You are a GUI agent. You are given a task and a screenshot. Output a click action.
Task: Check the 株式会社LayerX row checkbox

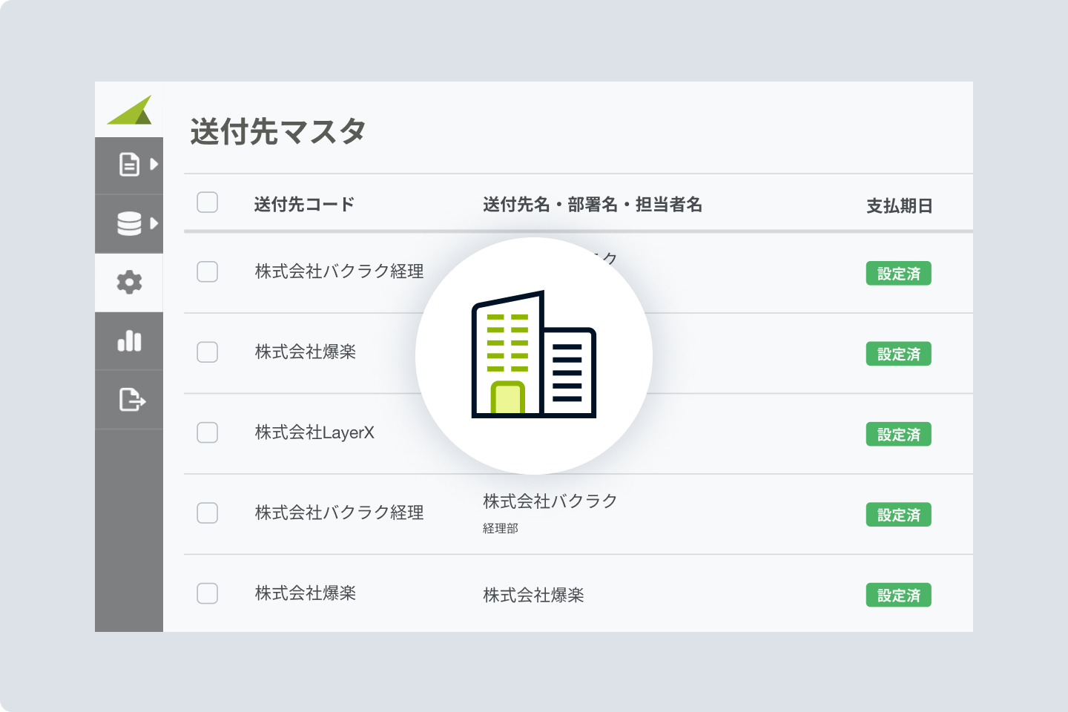pos(207,432)
